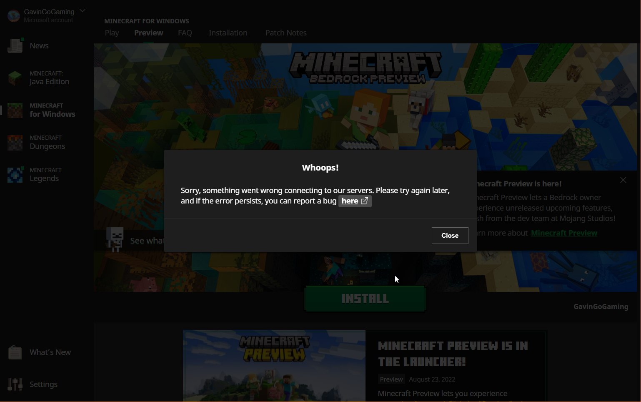Click the external link icon beside 'here'
The width and height of the screenshot is (641, 402).
pyautogui.click(x=365, y=201)
